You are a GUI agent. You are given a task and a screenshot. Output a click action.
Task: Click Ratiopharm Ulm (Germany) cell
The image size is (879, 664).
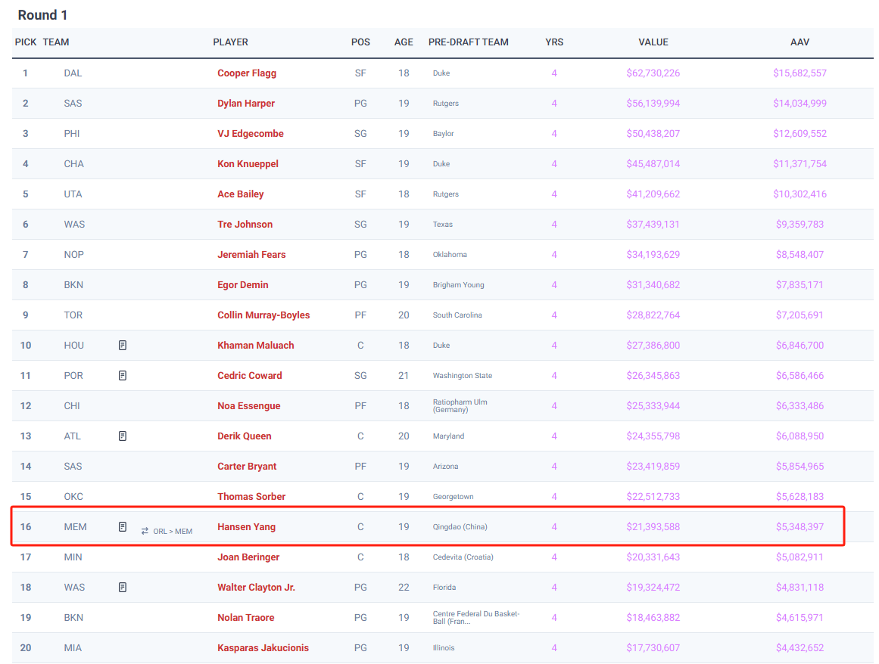460,406
